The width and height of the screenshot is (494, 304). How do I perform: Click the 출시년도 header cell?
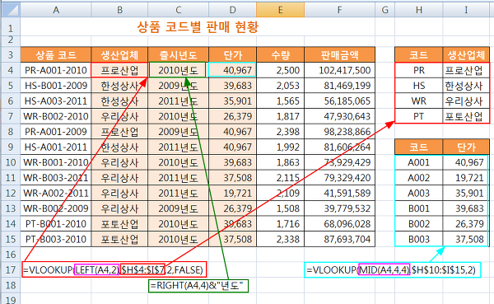point(179,55)
